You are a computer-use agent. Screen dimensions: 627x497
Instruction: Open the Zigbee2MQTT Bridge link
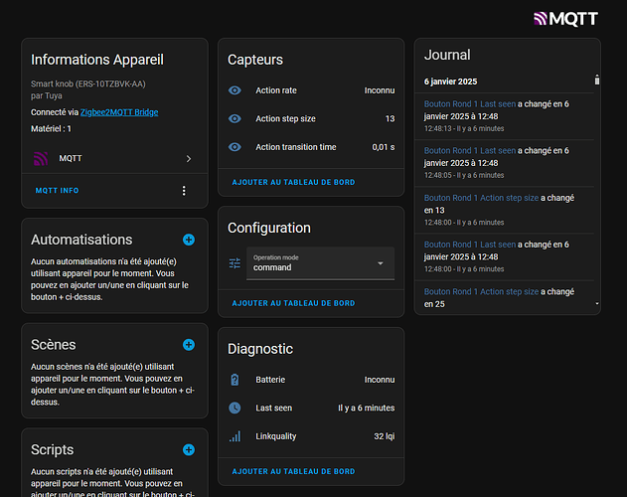pos(118,112)
